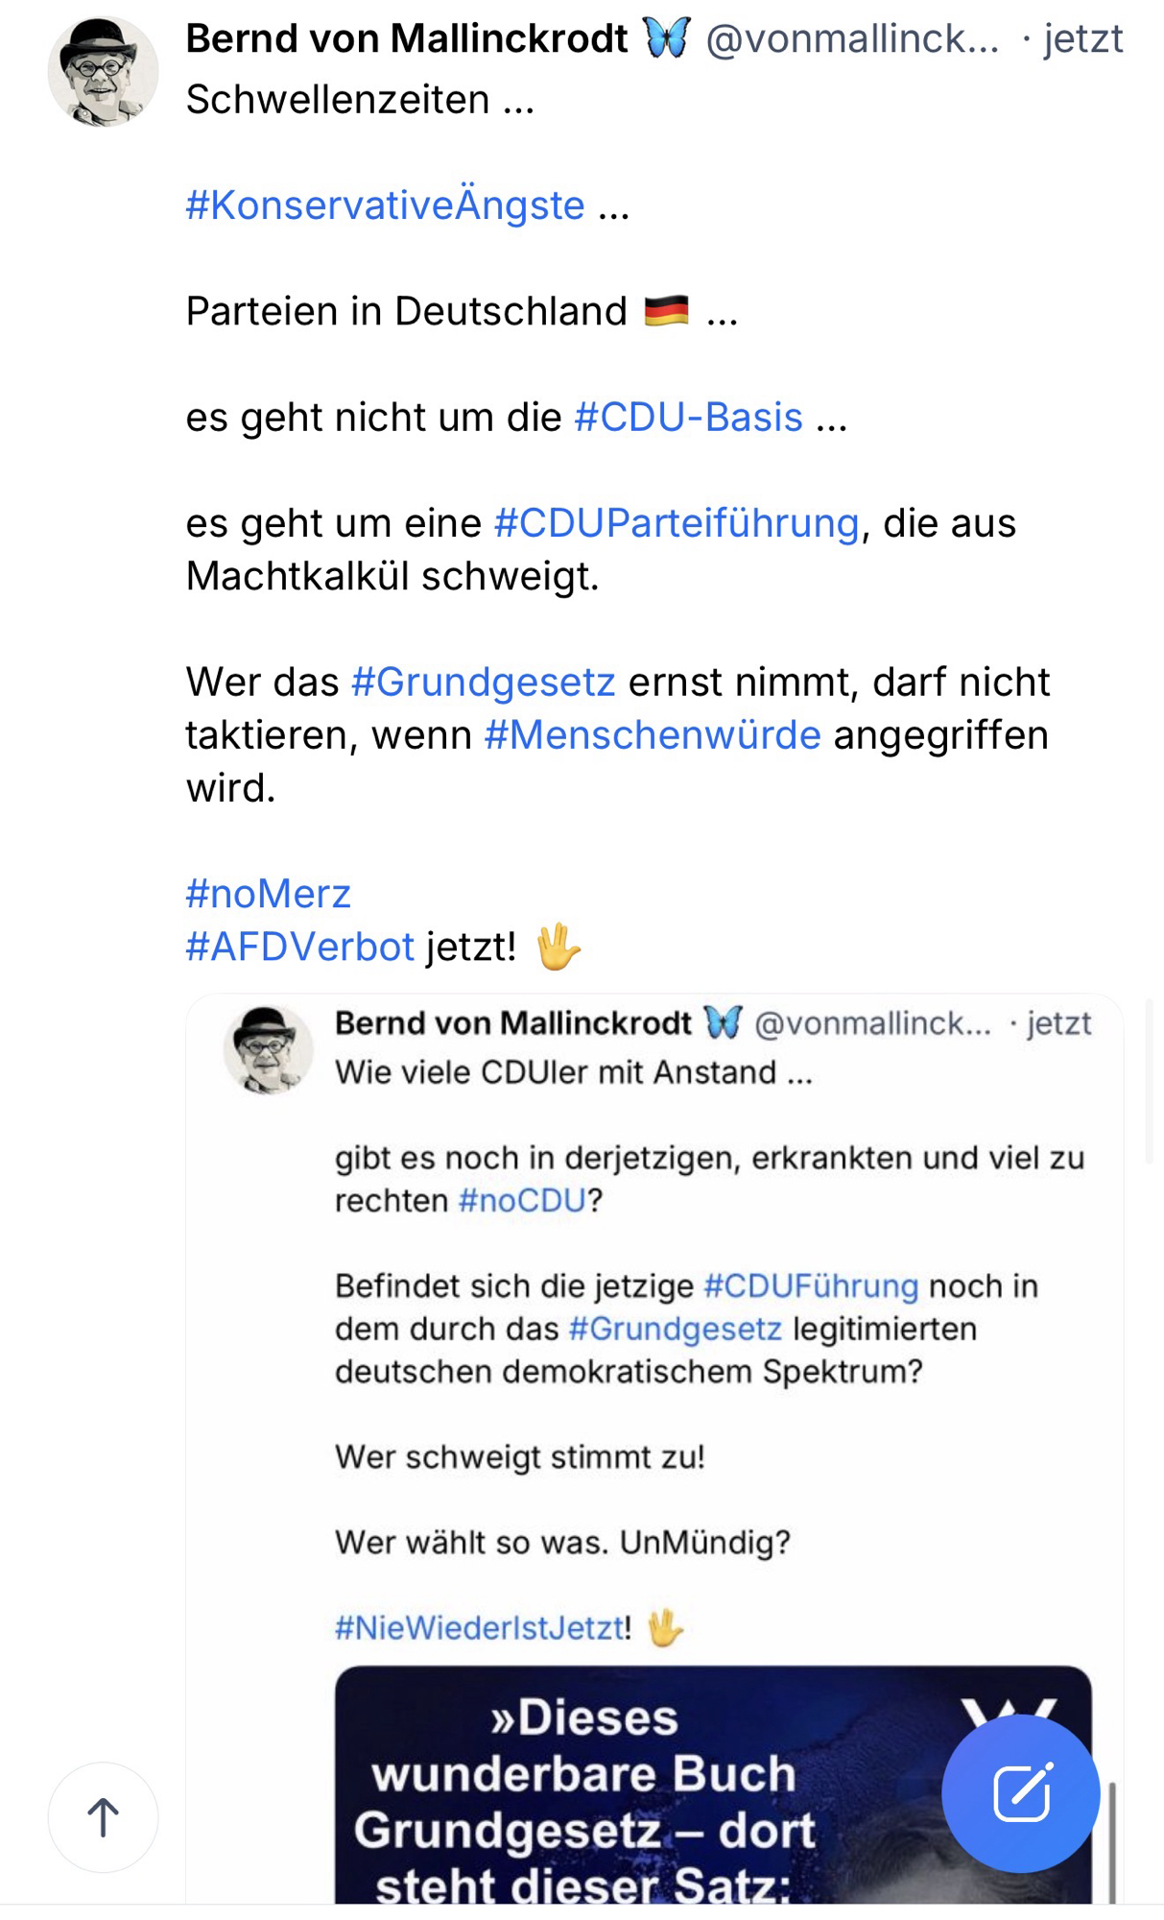Open the #NieWiederIstJetzt hashtag
The width and height of the screenshot is (1164, 1920).
(480, 1628)
